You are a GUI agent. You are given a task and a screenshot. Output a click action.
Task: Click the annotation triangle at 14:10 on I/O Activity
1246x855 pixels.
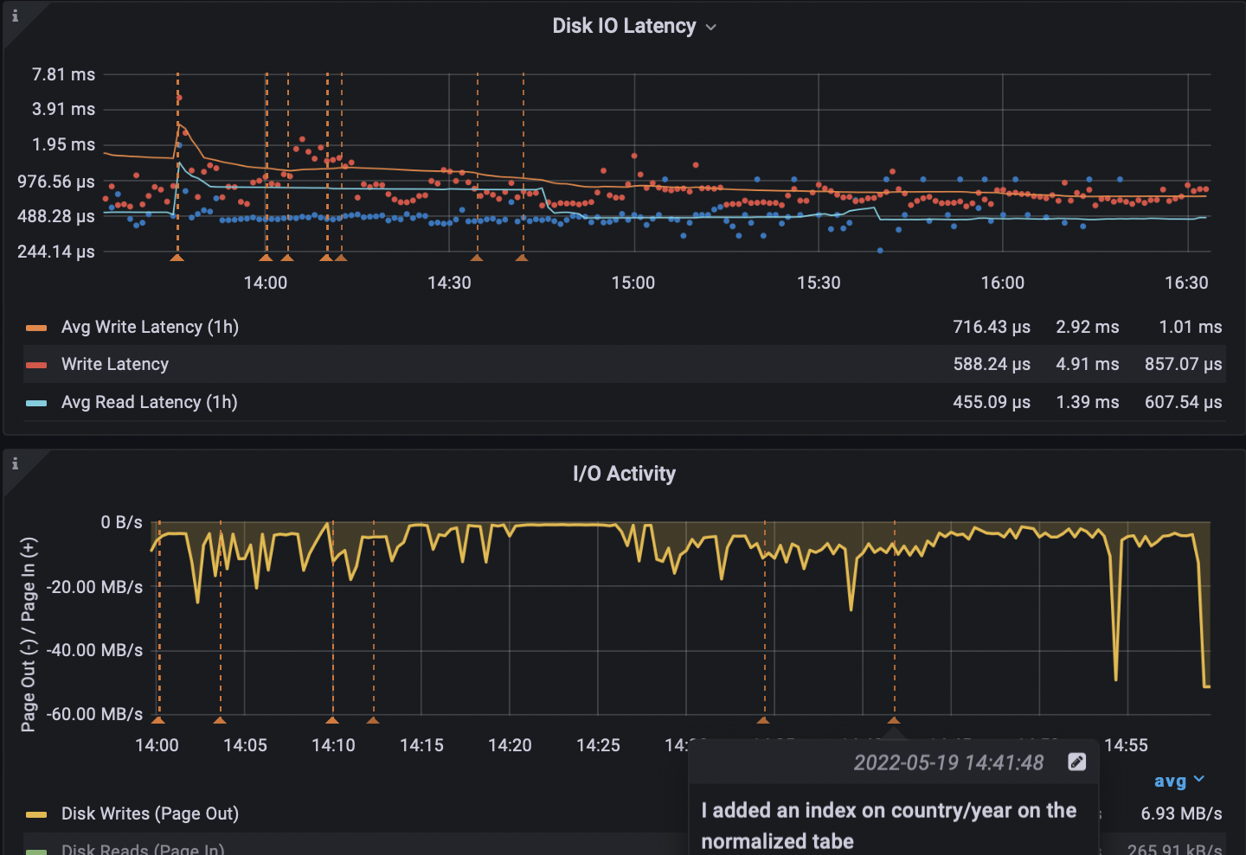[x=332, y=720]
